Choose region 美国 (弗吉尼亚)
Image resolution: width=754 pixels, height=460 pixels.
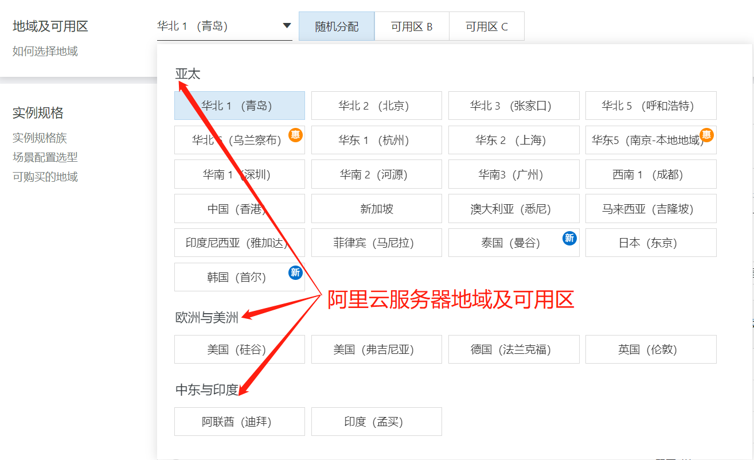coord(377,349)
